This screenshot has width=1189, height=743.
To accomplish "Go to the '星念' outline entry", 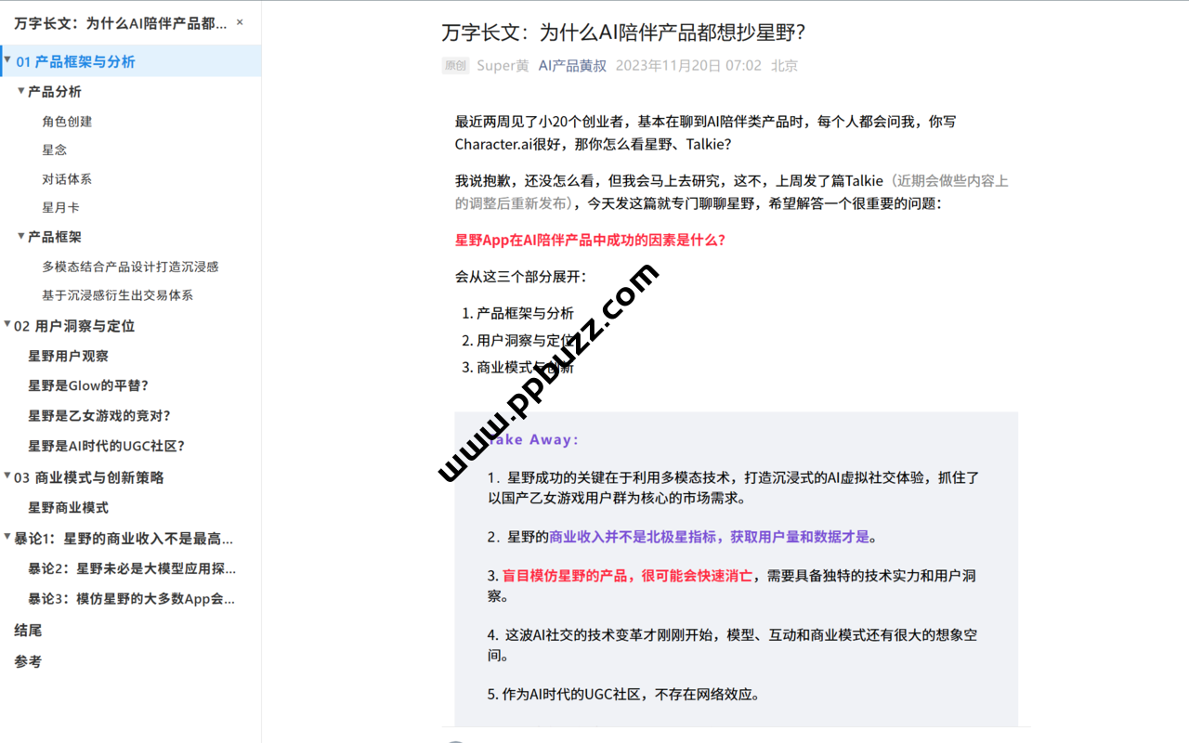I will [54, 150].
